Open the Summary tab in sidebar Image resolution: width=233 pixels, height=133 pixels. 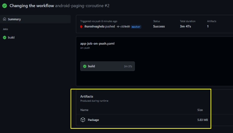click(35, 19)
